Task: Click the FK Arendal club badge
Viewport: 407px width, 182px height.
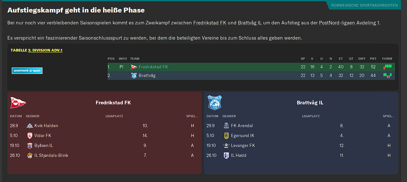Action: tap(226, 126)
